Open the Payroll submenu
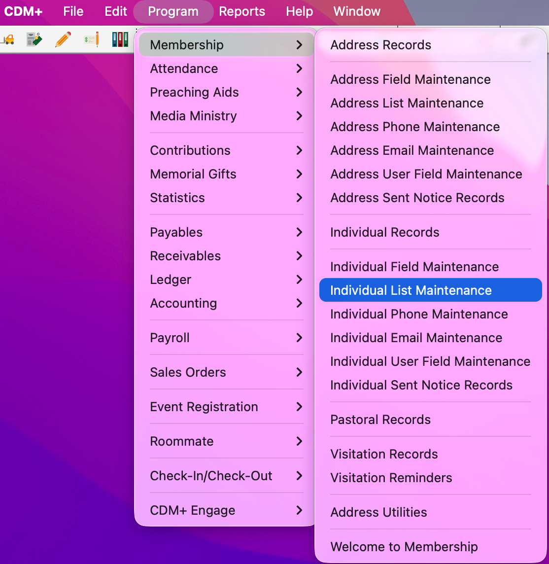 [x=226, y=338]
